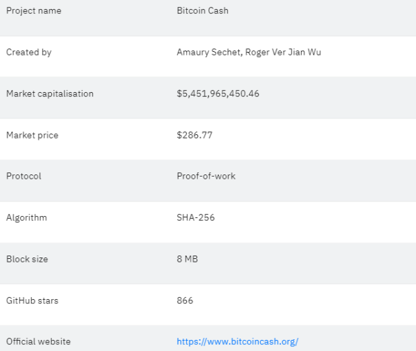
Task: Click the 'Block size' label
Action: tap(27, 259)
